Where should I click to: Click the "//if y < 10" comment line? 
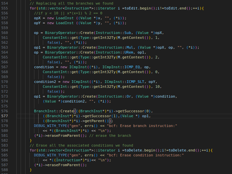pos(68,13)
